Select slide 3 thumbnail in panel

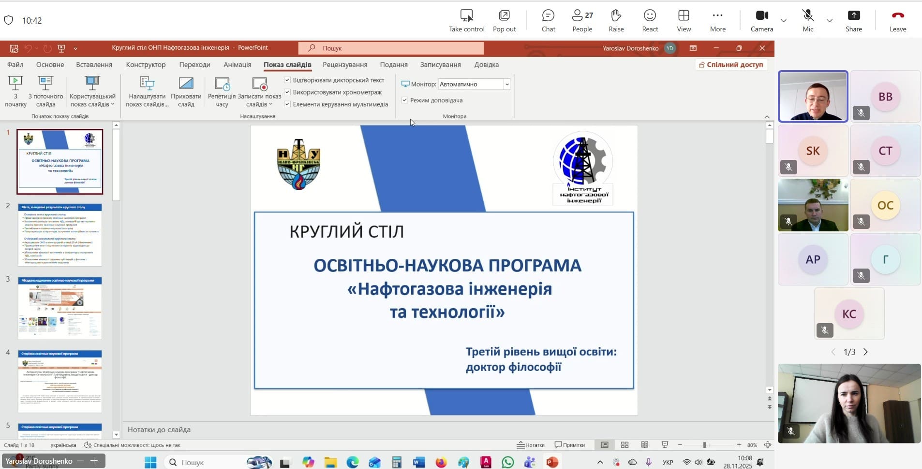coord(60,308)
